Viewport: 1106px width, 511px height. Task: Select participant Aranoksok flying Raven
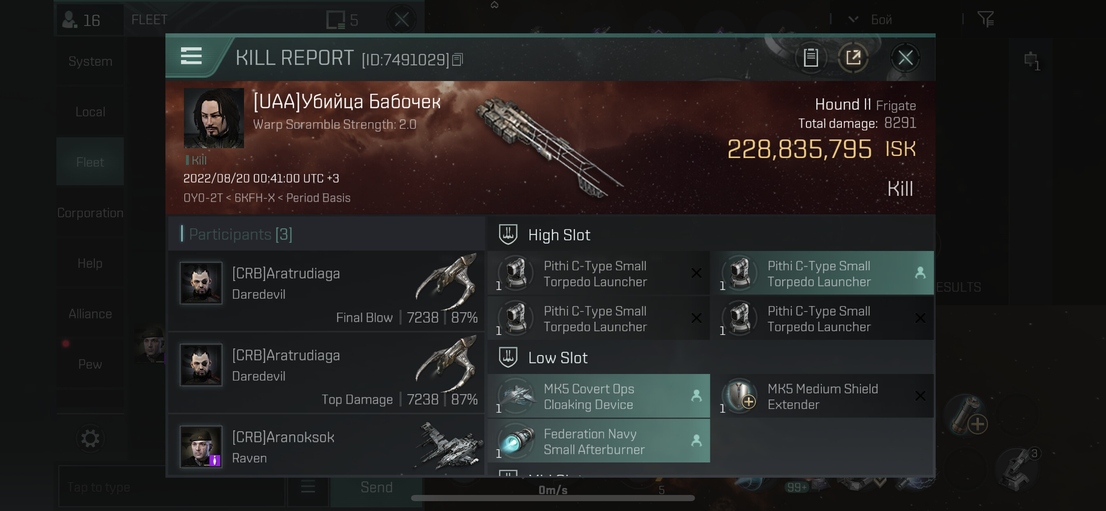(x=326, y=446)
